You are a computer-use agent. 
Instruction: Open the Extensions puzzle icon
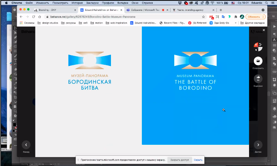pyautogui.click(x=236, y=17)
